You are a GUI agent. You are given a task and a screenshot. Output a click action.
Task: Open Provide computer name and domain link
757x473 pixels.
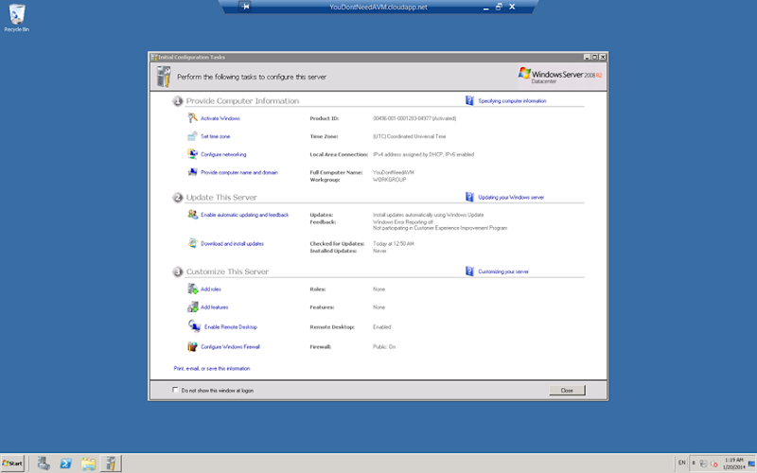[x=239, y=172]
